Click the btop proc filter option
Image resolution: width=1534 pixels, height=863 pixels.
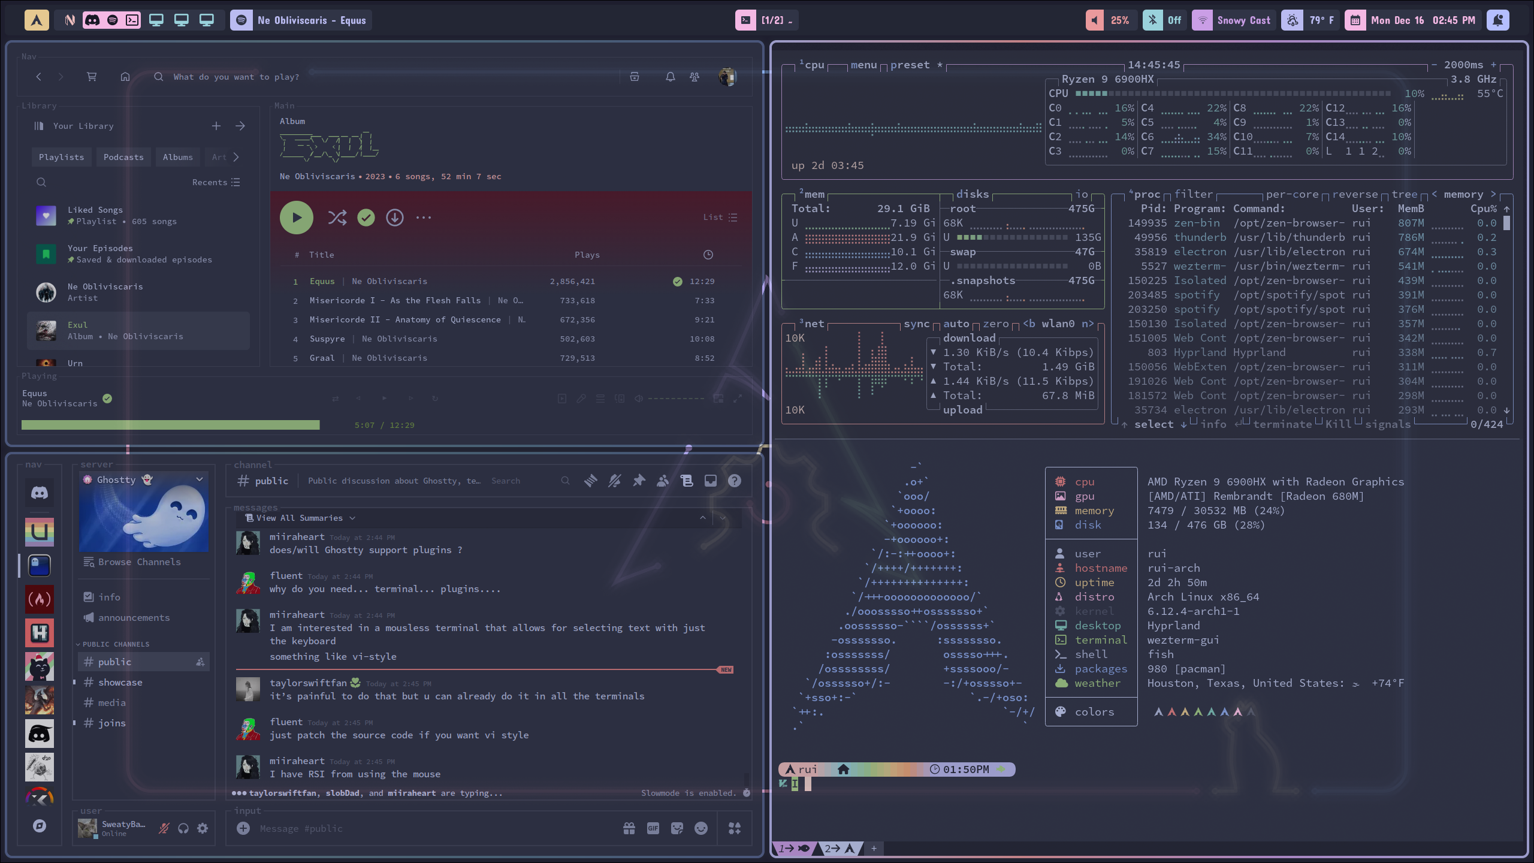[x=1193, y=194]
